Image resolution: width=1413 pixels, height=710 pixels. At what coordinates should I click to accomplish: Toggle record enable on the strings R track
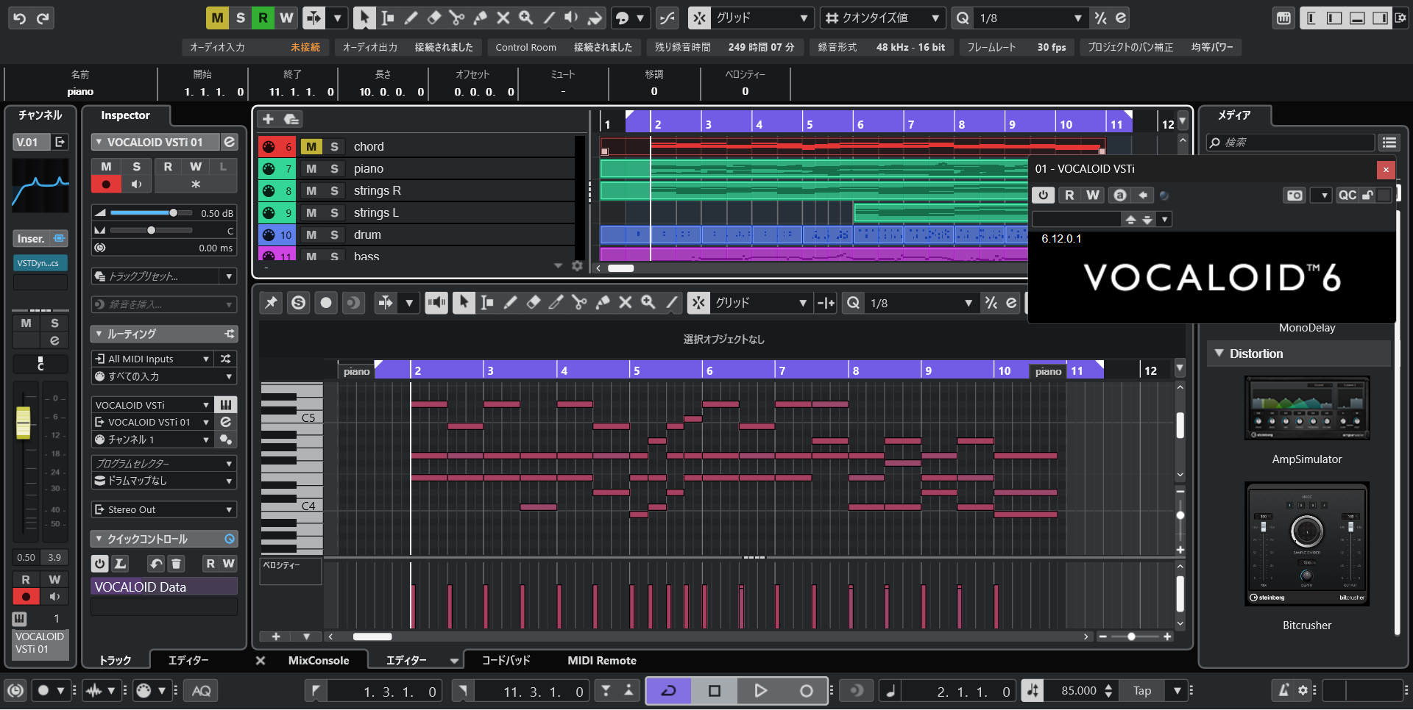tap(269, 191)
